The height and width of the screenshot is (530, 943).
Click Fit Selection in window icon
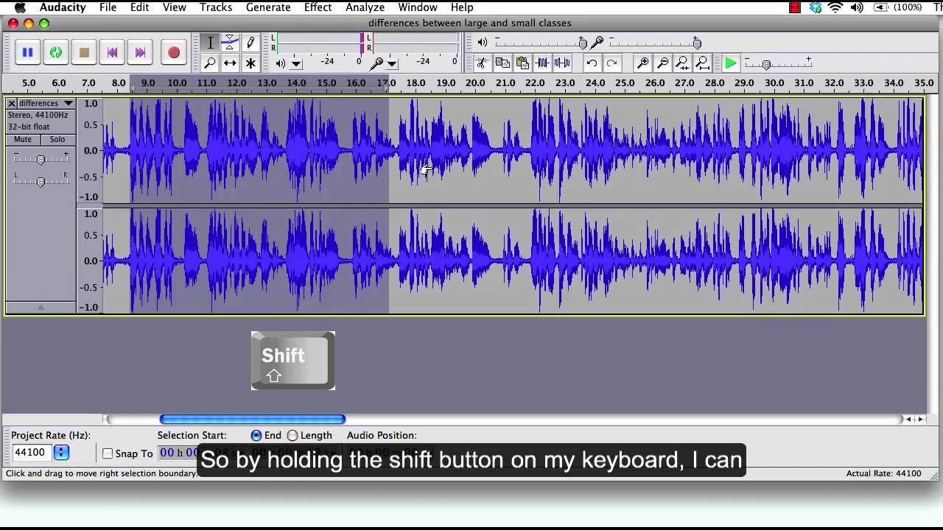click(682, 63)
